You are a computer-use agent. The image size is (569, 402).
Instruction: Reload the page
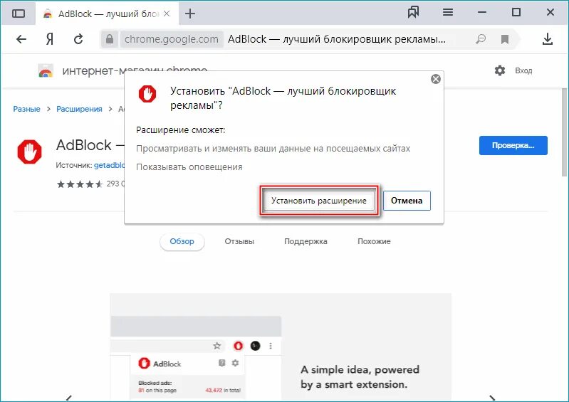(x=78, y=39)
